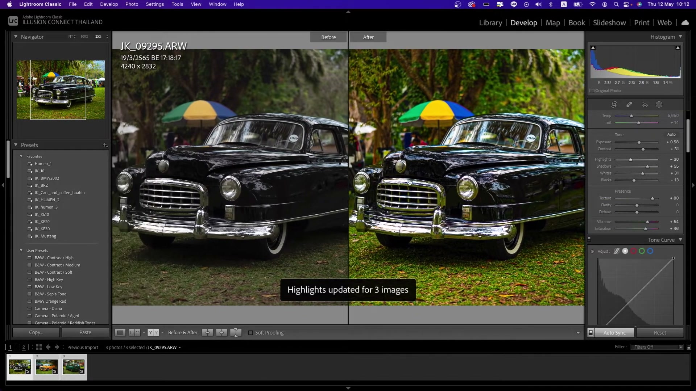696x391 pixels.
Task: Open the toolbar content dropdown arrow
Action: 578,333
